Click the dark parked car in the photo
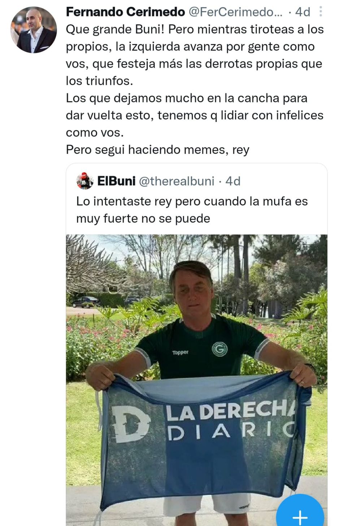Image resolution: width=338 pixels, height=526 pixels. 86,302
